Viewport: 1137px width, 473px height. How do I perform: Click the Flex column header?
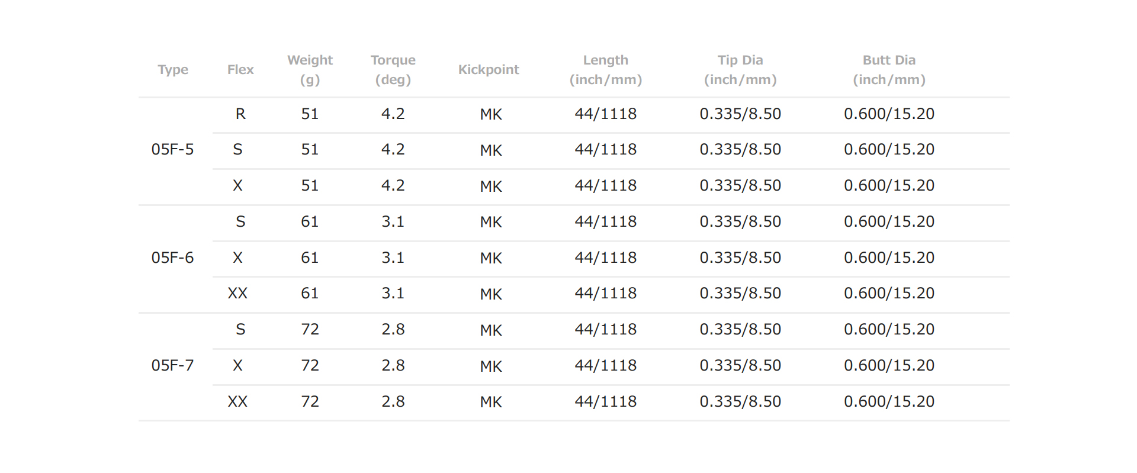click(x=240, y=70)
